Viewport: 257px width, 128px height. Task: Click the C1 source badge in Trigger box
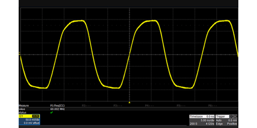231,116
